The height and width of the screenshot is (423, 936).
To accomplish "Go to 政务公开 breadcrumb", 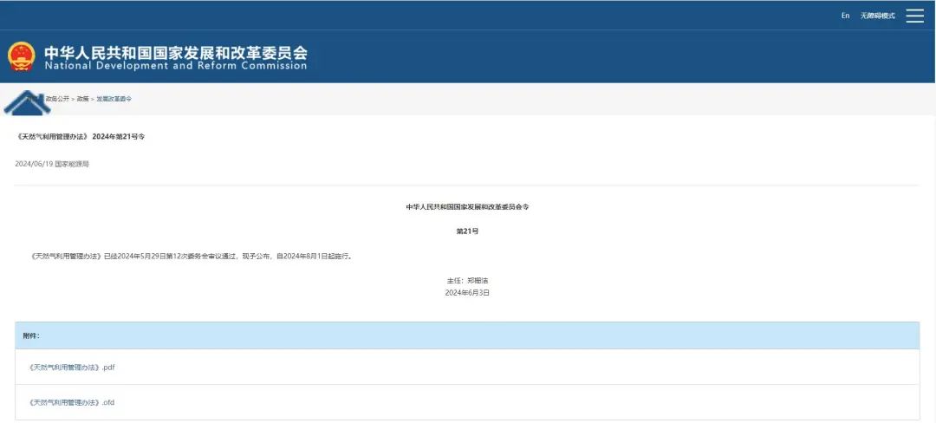I will tap(57, 99).
